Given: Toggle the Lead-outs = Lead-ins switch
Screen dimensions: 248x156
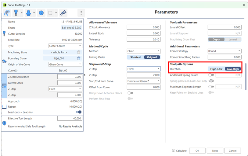Looking at the screenshot, I should (x=79, y=112).
